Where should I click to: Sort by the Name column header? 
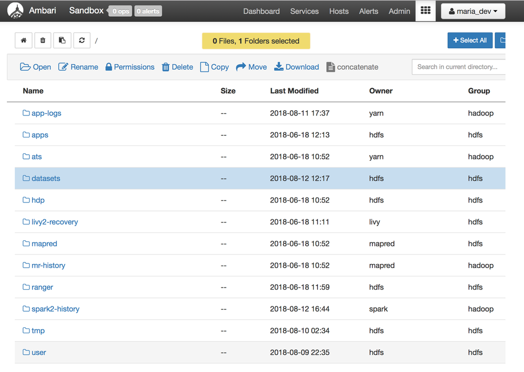tap(33, 91)
